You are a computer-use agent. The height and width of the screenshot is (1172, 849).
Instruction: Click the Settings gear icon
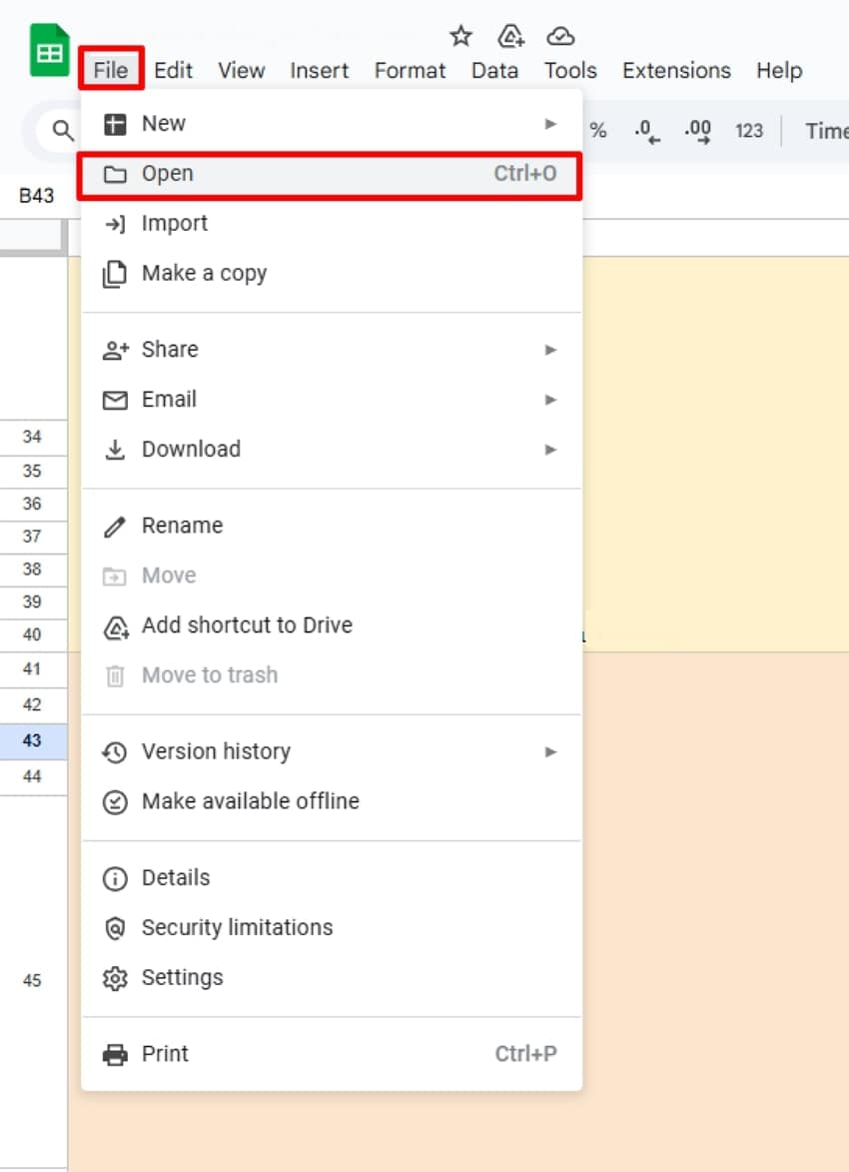(115, 977)
